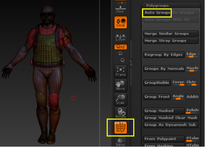Adjust the MaxAngle slider
The width and height of the screenshot is (205, 147).
(192, 69)
